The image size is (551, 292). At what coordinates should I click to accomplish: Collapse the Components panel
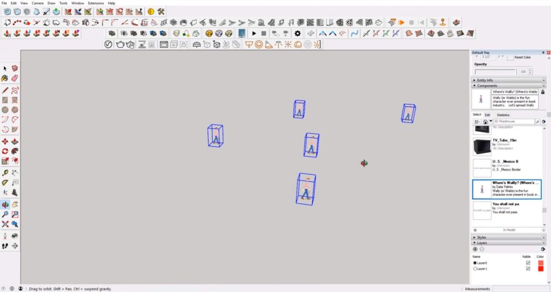(x=475, y=86)
